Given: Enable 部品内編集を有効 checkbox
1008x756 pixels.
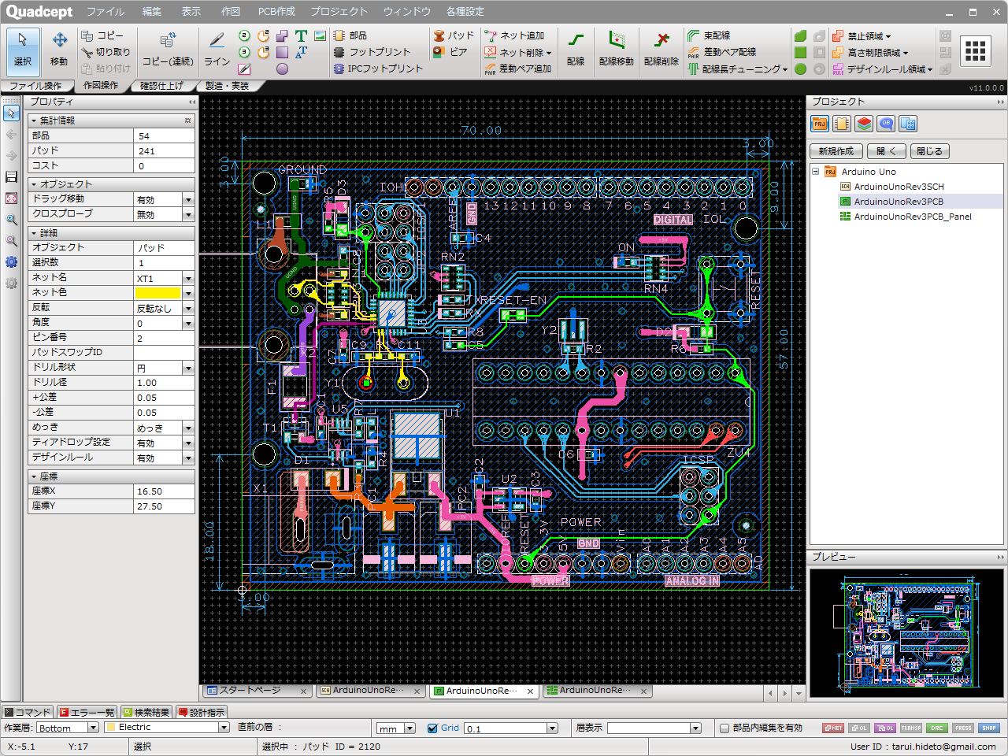Looking at the screenshot, I should 724,728.
